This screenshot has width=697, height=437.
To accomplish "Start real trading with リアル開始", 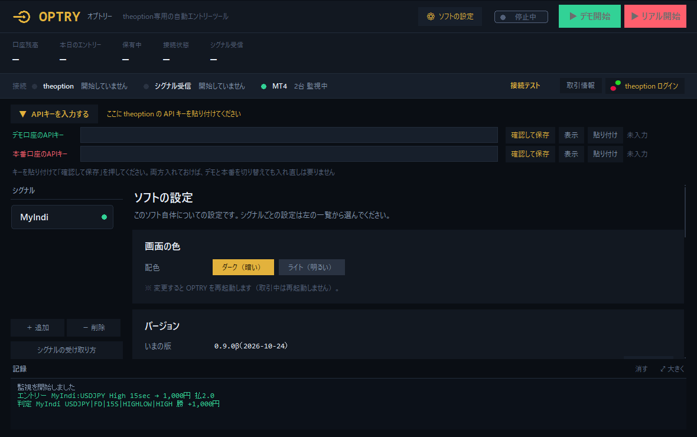I will click(x=655, y=17).
